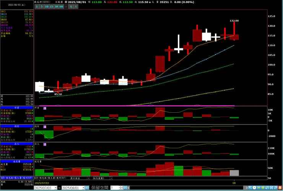The width and height of the screenshot is (283, 191).
Task: Click the scrollbar left arrow
Action: click(128, 188)
